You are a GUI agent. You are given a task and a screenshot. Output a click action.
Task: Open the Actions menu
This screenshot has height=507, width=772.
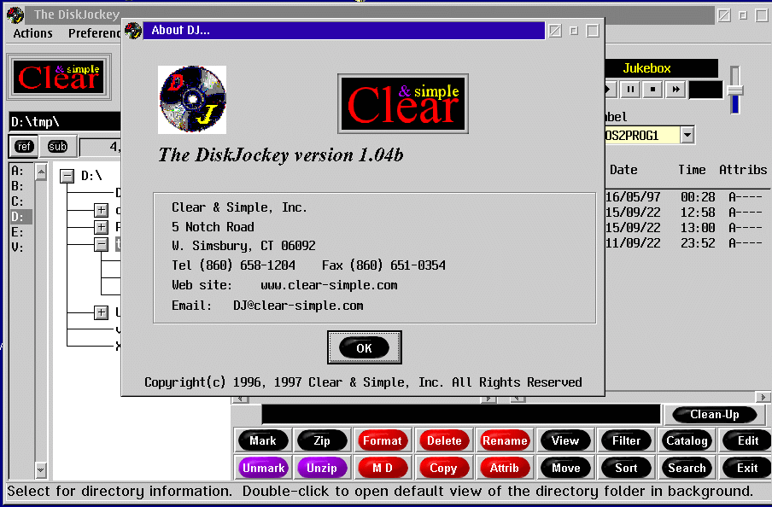[x=33, y=33]
